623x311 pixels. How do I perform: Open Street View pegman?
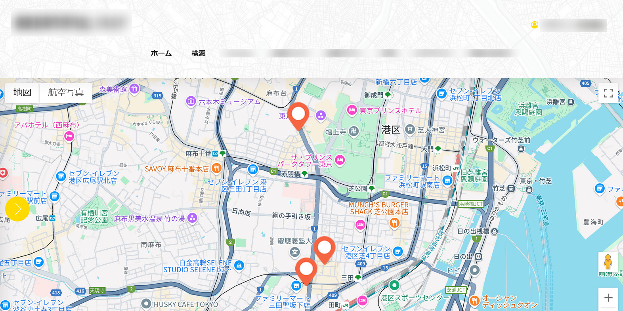tap(608, 262)
